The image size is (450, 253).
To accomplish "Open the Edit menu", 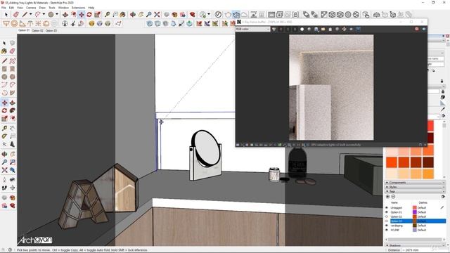I will (11, 8).
